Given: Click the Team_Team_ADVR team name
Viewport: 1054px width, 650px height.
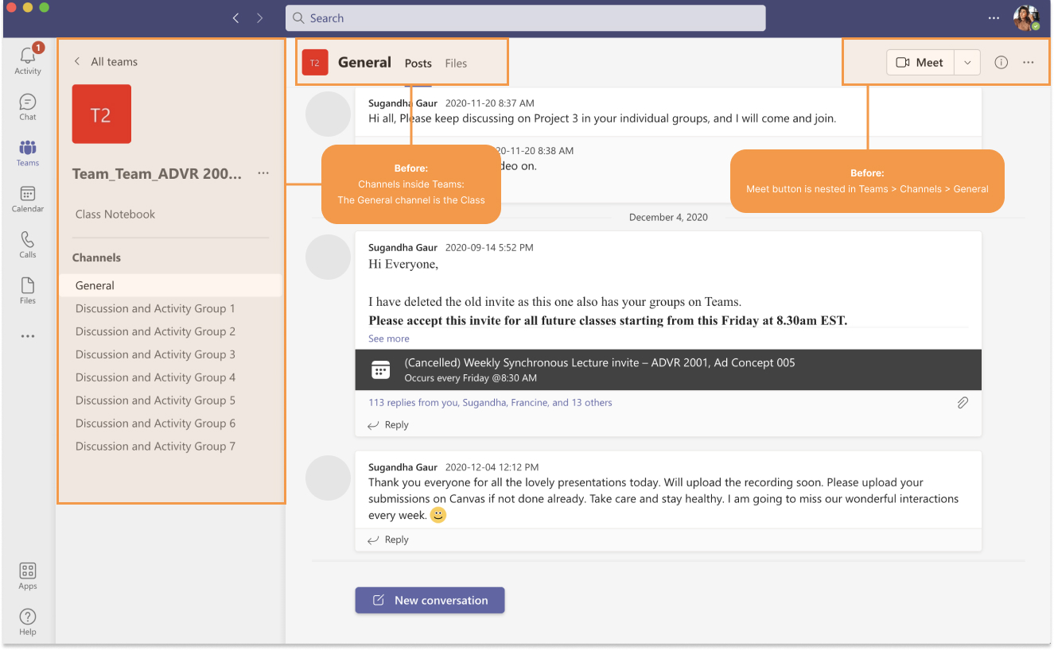Looking at the screenshot, I should [x=157, y=173].
